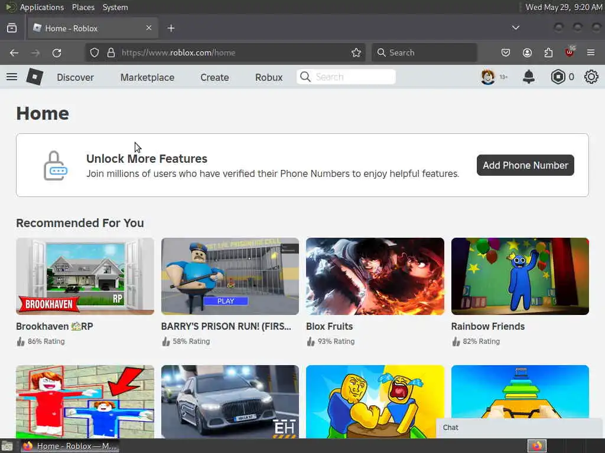The height and width of the screenshot is (453, 605).
Task: Open the Discover page
Action: (x=75, y=77)
